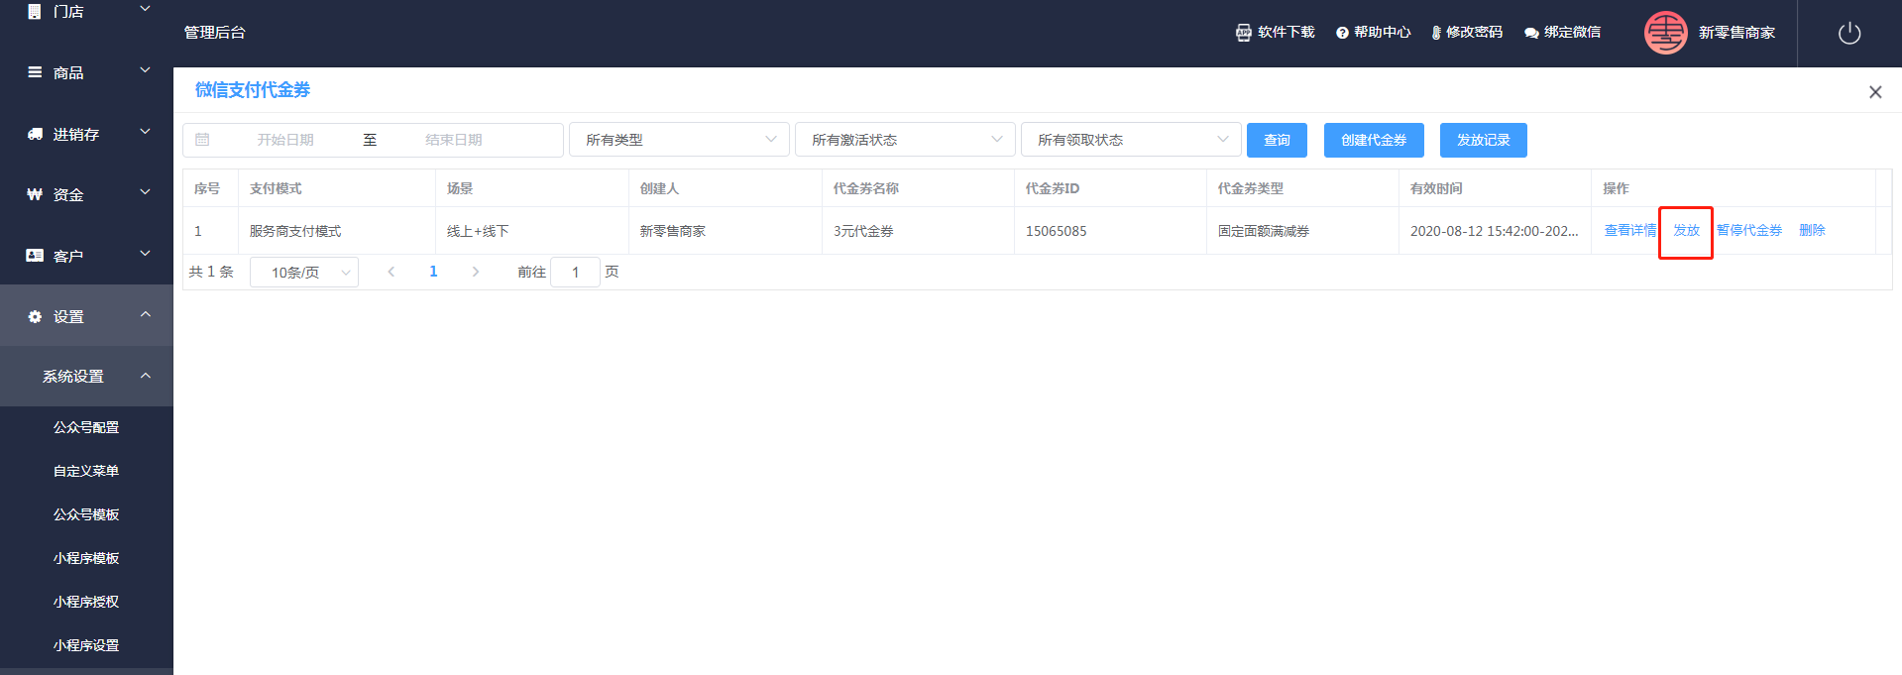Open the 所有激活状态 dropdown

click(905, 140)
